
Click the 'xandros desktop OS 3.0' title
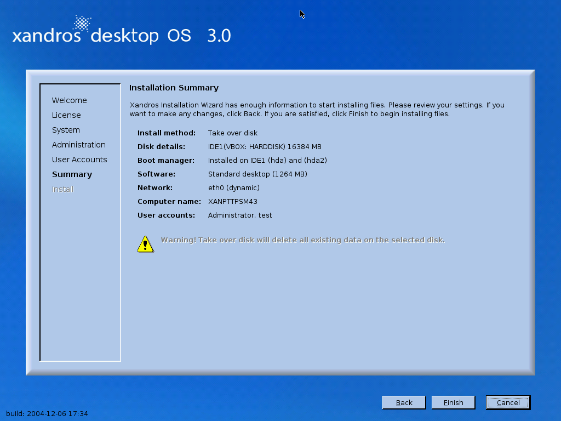click(x=122, y=35)
